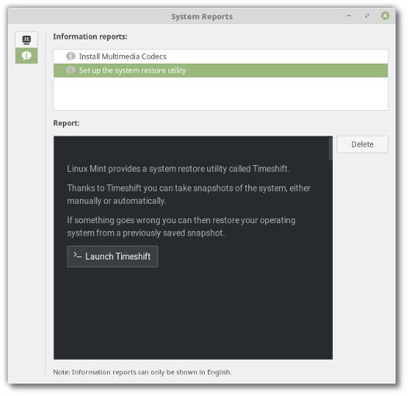Screen dimensions: 408x396
Task: Click the info icon beside system restore utility
Action: point(71,71)
